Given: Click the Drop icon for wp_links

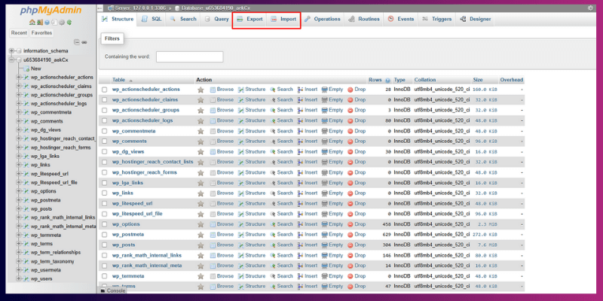Looking at the screenshot, I should 350,193.
